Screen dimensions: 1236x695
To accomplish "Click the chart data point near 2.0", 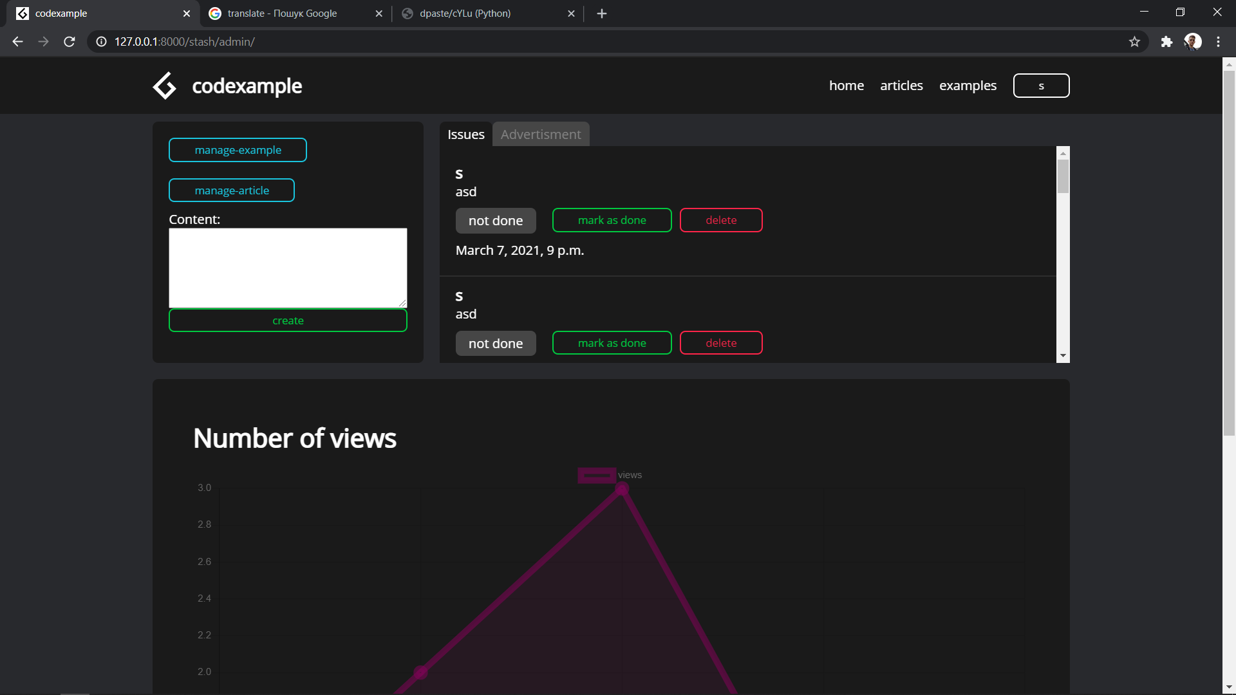I will tap(420, 672).
